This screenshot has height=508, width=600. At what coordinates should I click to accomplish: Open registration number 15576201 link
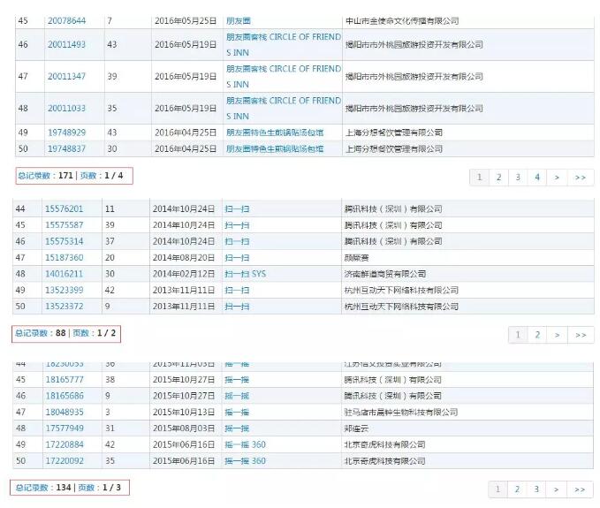point(64,209)
